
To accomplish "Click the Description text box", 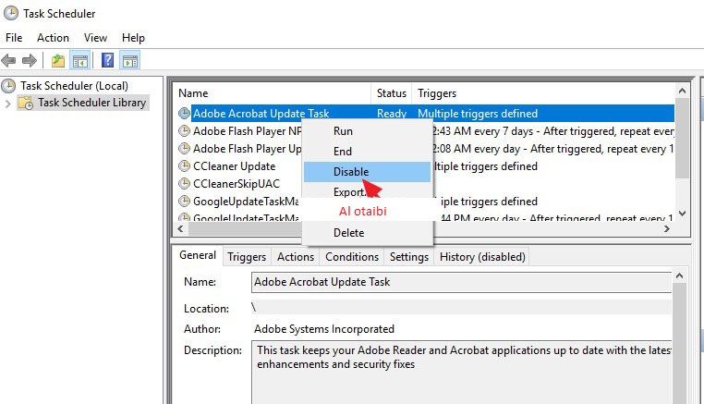I will tap(461, 372).
